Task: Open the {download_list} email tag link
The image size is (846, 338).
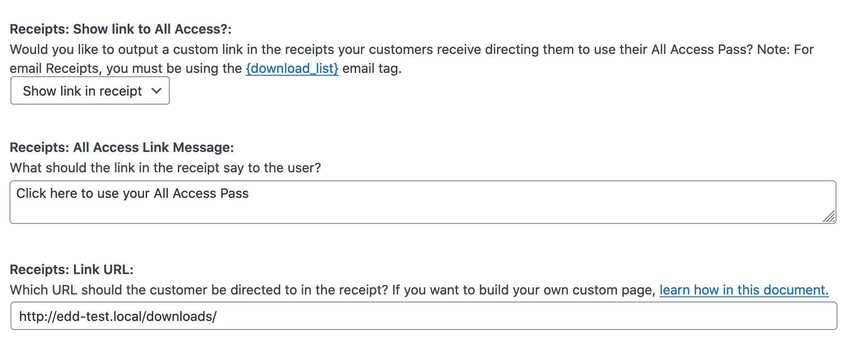Action: pos(292,69)
